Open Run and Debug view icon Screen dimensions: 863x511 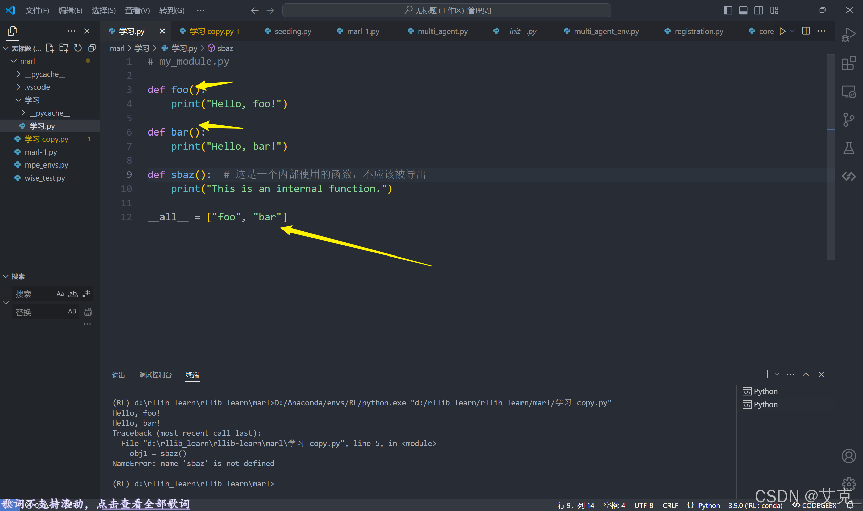tap(848, 35)
